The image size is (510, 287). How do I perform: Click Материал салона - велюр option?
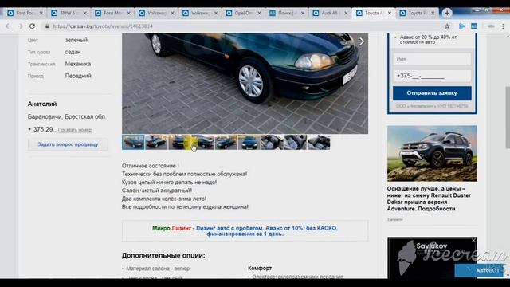(158, 269)
